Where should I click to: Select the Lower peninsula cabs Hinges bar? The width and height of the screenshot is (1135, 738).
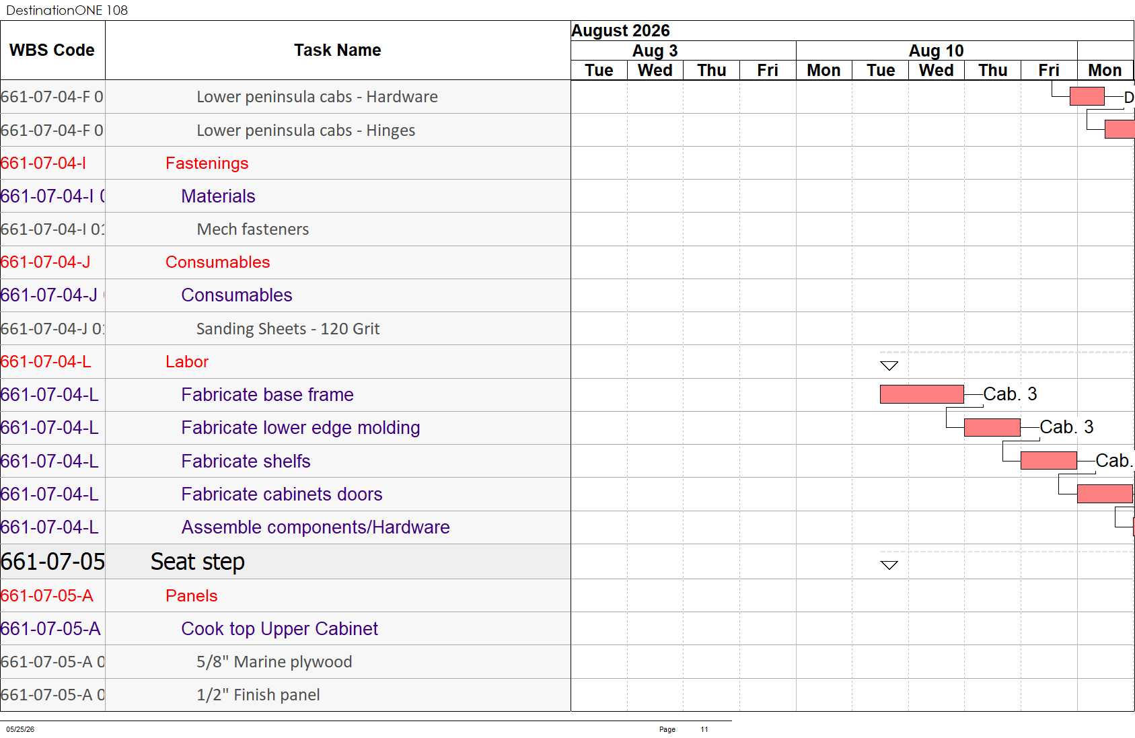pyautogui.click(x=1120, y=129)
